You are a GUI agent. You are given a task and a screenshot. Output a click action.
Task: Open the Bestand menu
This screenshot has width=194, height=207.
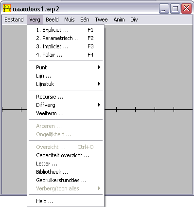point(14,20)
